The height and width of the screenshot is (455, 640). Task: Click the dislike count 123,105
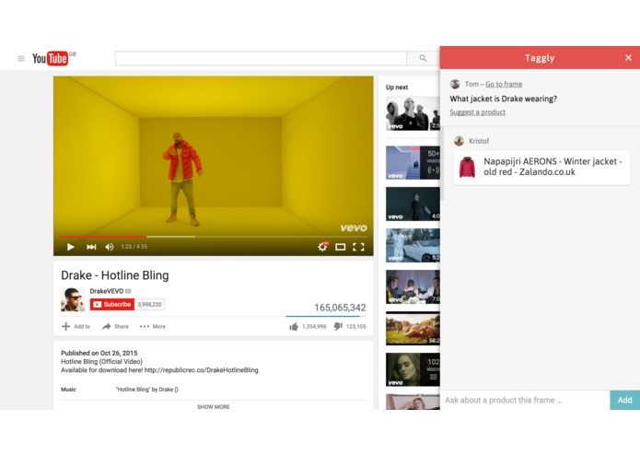[x=356, y=326]
